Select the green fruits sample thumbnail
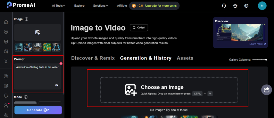Viewport: 274px width, 118px height. 47,47
